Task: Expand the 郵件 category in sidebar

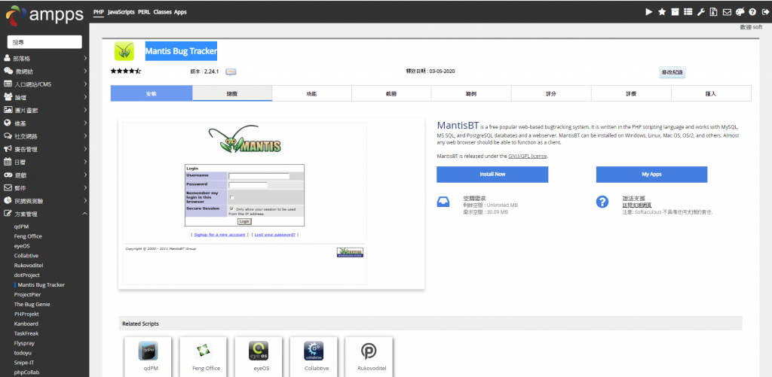Action: point(44,188)
